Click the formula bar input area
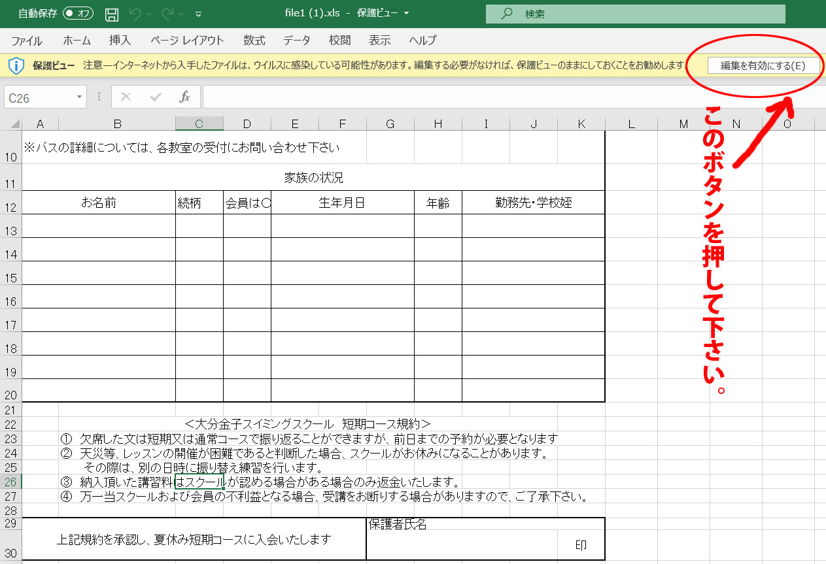This screenshot has height=564, width=826. point(514,97)
